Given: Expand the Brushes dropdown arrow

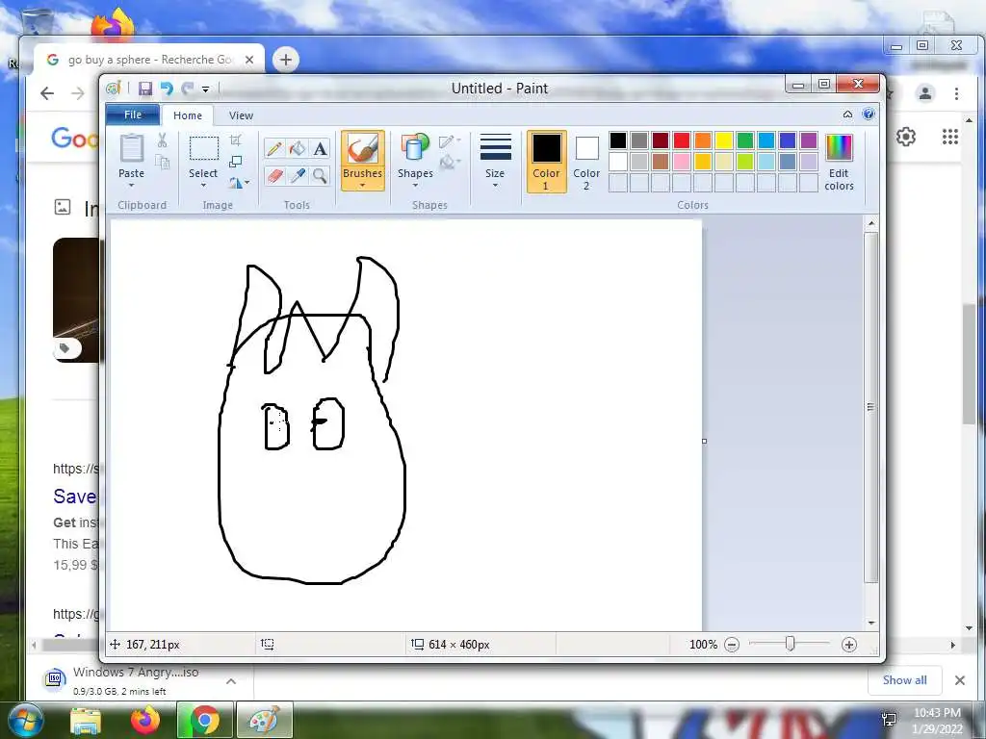Looking at the screenshot, I should tap(362, 186).
